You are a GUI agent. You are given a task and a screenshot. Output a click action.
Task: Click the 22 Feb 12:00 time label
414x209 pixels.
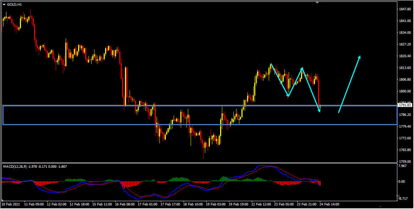pyautogui.click(x=261, y=204)
